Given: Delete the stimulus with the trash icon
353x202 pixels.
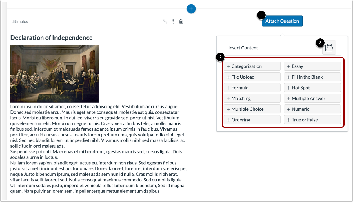Looking at the screenshot, I should pyautogui.click(x=181, y=21).
